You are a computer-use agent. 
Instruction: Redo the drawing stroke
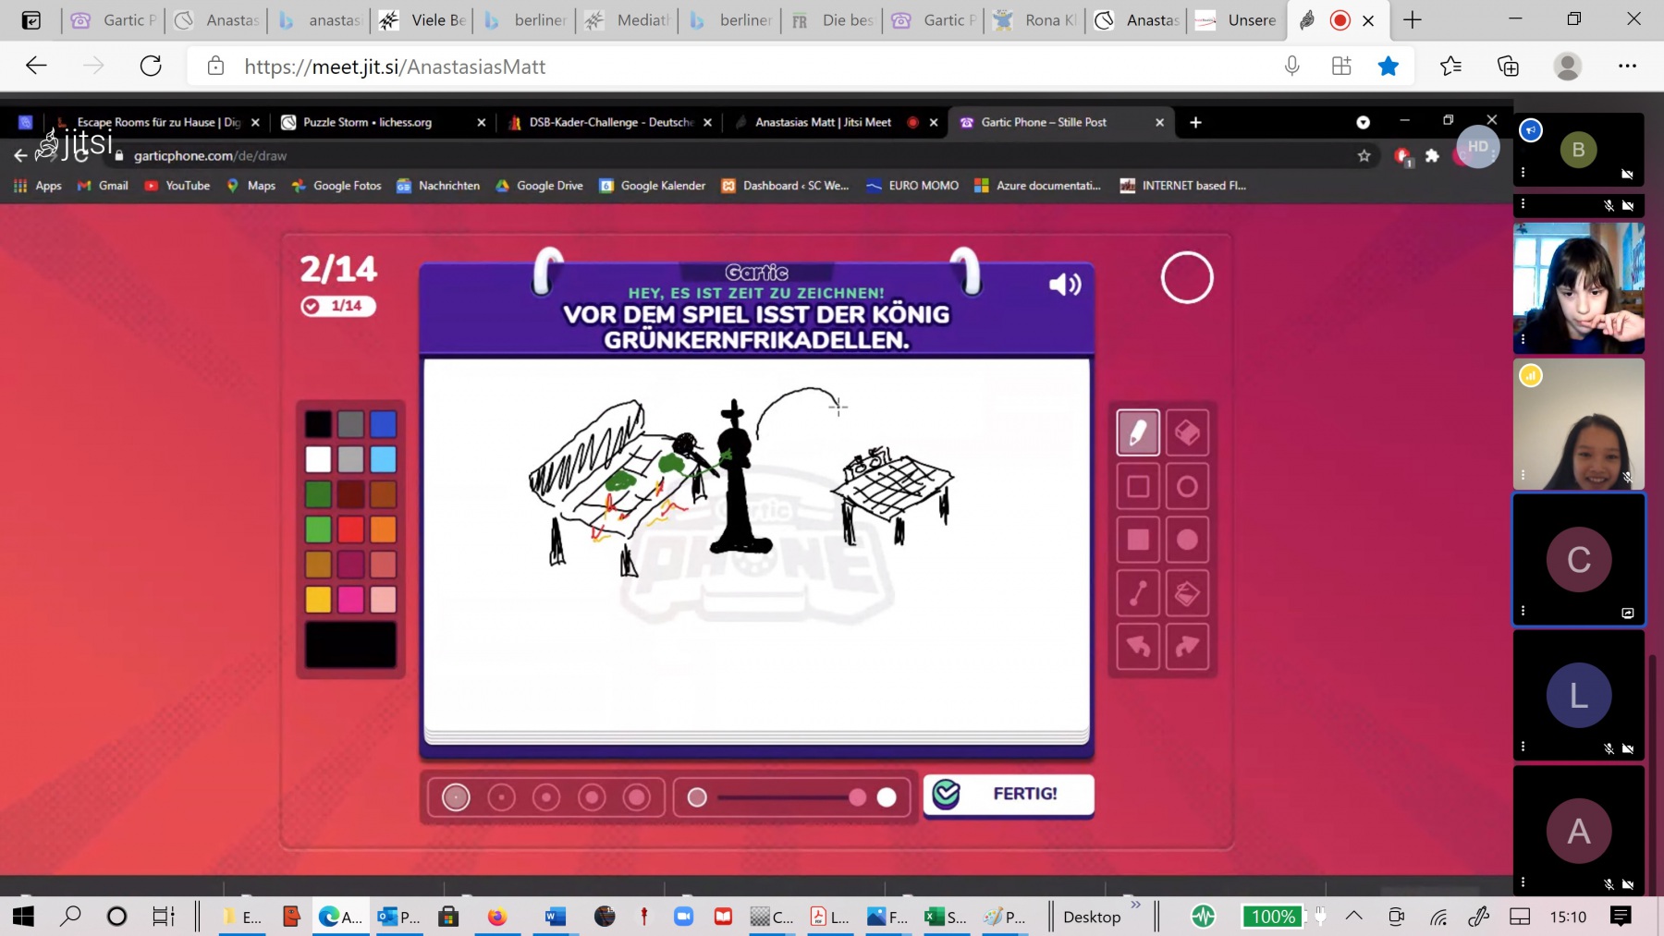pos(1187,647)
